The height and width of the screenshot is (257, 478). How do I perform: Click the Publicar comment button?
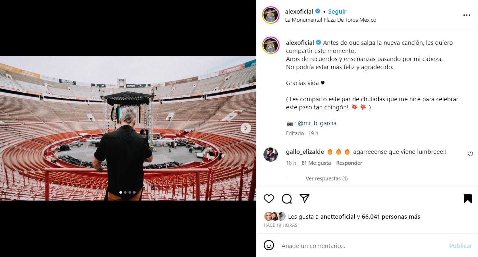tap(460, 246)
